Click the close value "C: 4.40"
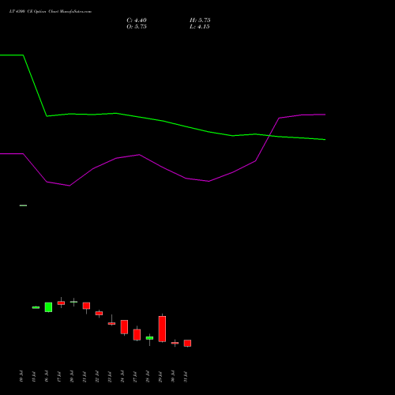 pyautogui.click(x=137, y=21)
